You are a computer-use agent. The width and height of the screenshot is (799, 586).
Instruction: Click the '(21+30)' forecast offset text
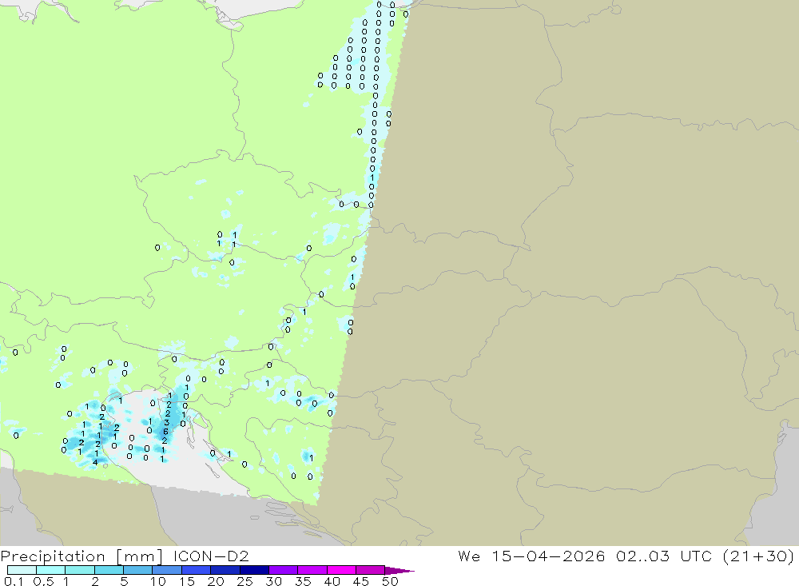[x=758, y=556]
